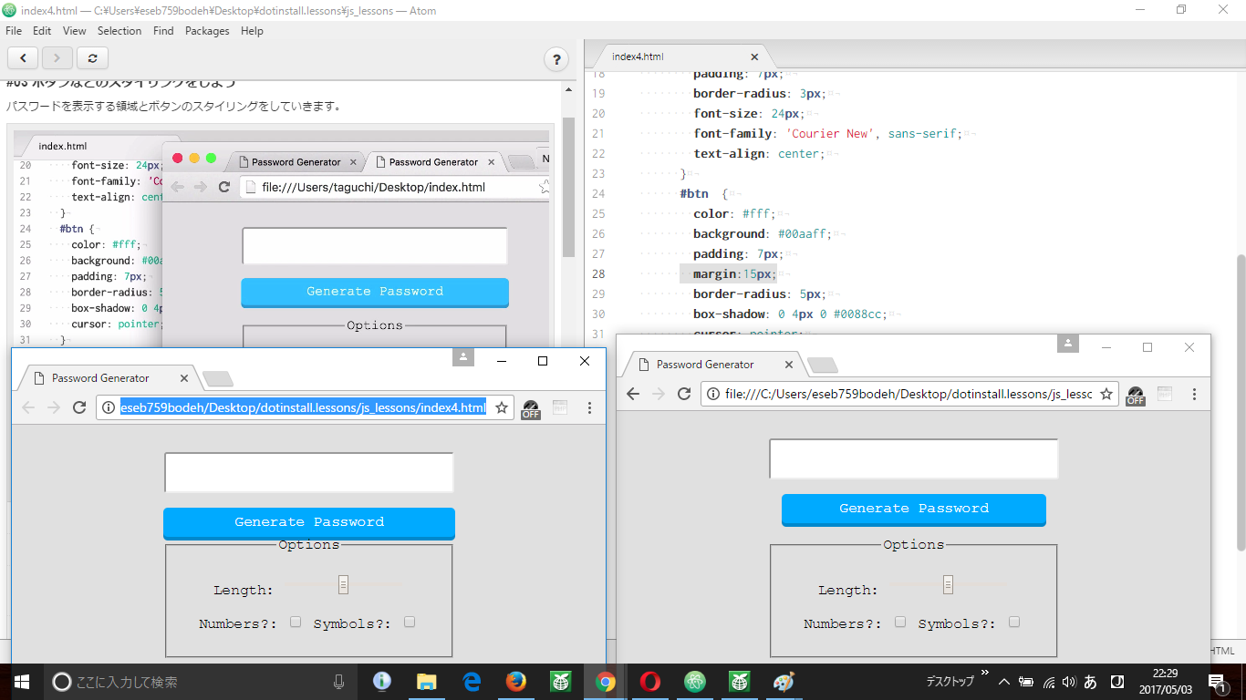This screenshot has height=700, width=1246.
Task: Expand hidden system tray icons chevron
Action: click(1003, 682)
